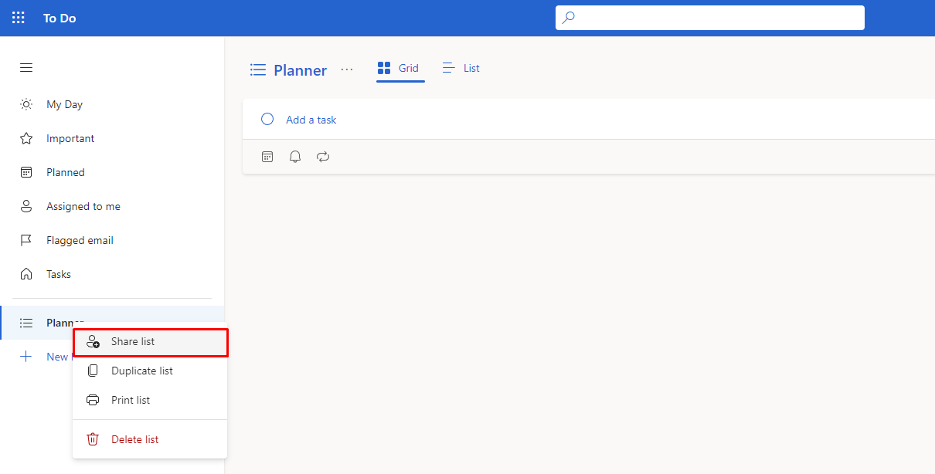This screenshot has height=474, width=935.
Task: Click the home icon beside Tasks
Action: pos(26,274)
